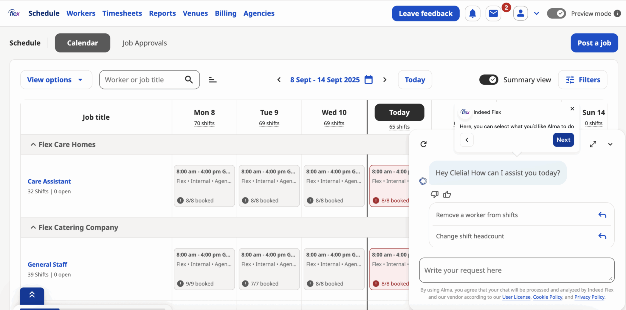
Task: Click 70 shifts under Mon 8
Action: click(204, 123)
